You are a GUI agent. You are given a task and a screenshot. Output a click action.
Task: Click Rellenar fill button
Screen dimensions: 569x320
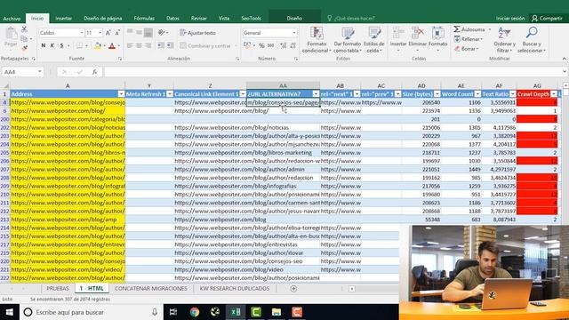(x=469, y=39)
